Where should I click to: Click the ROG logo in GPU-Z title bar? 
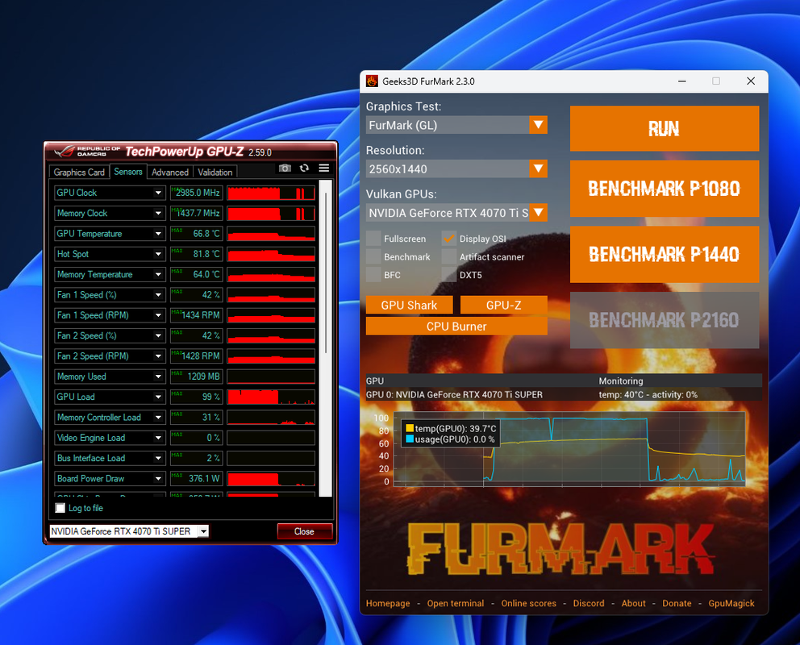point(65,152)
